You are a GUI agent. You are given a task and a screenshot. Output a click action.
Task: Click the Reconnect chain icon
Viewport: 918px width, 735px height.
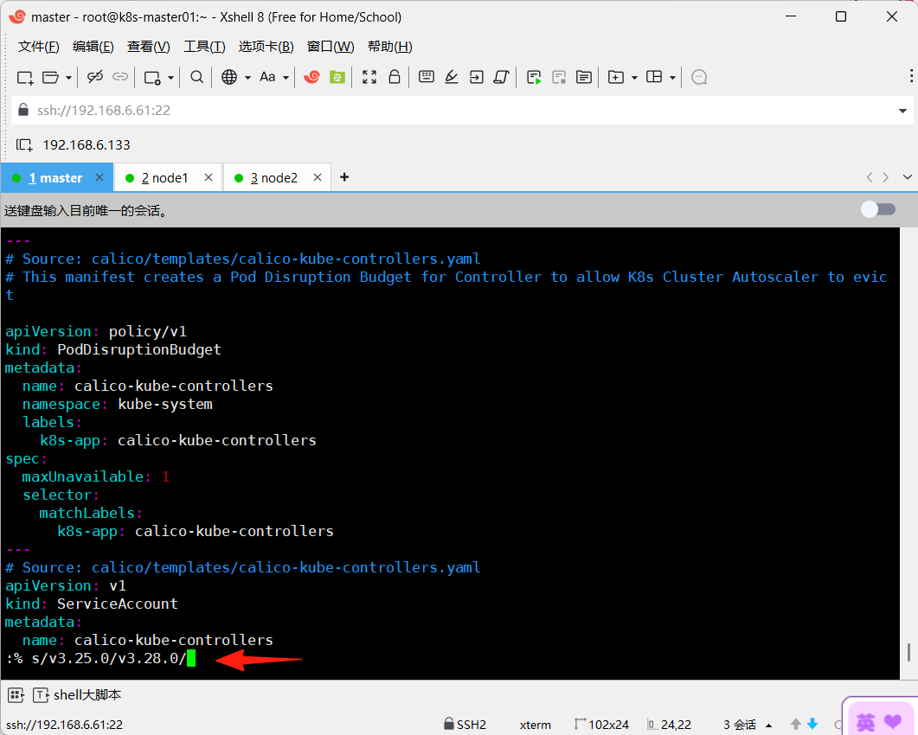point(120,77)
